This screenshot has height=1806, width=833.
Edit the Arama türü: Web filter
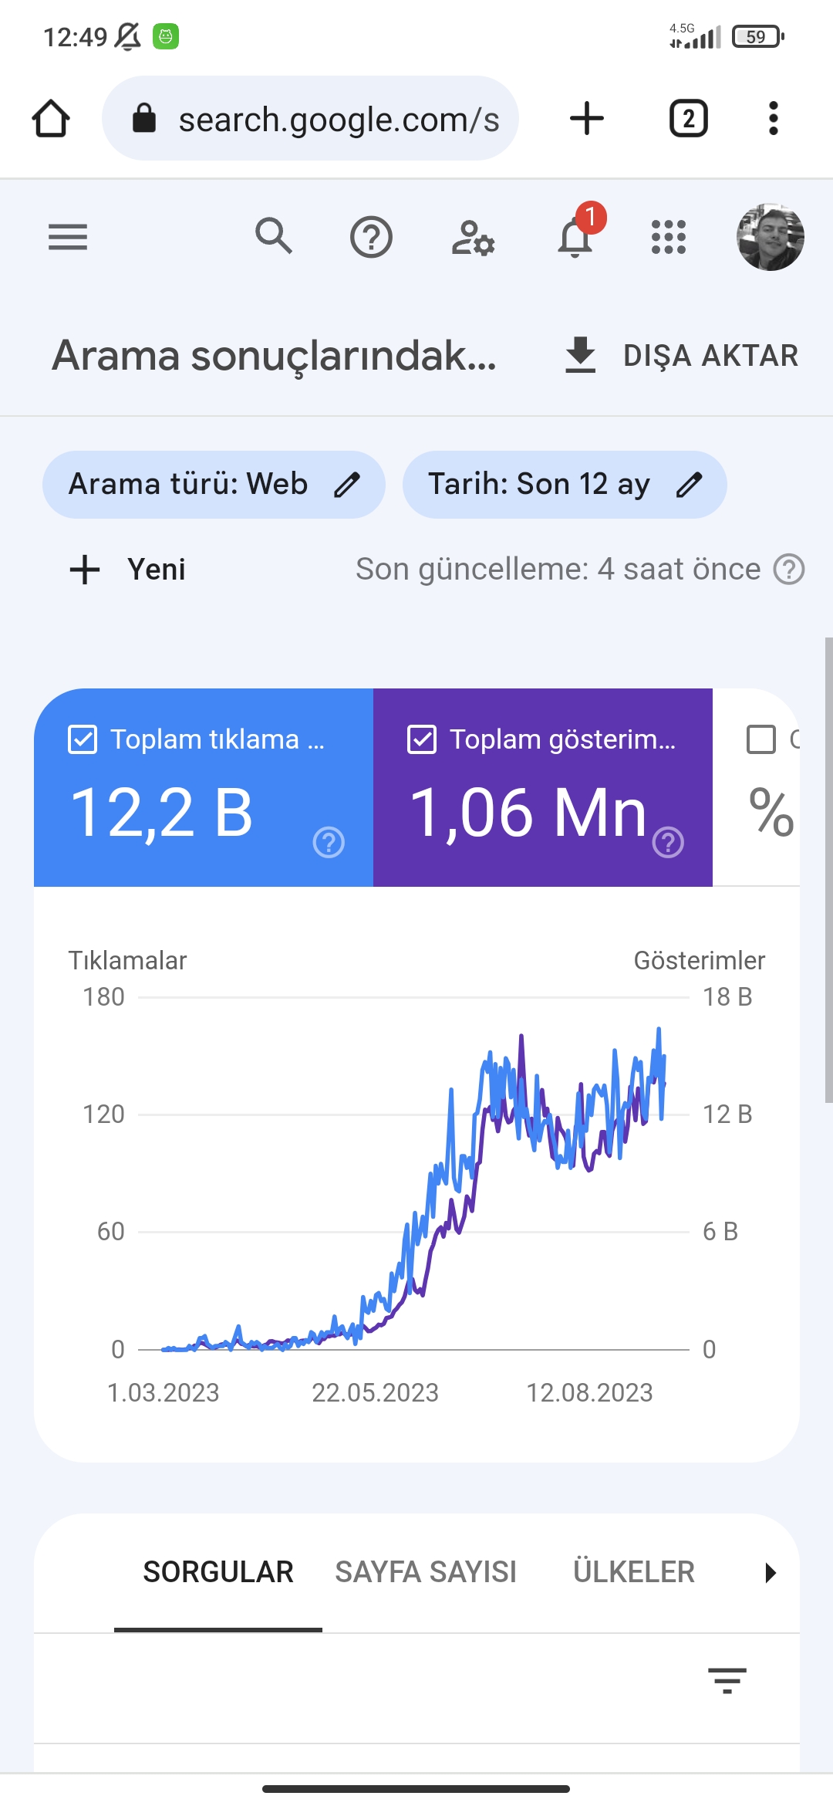214,485
